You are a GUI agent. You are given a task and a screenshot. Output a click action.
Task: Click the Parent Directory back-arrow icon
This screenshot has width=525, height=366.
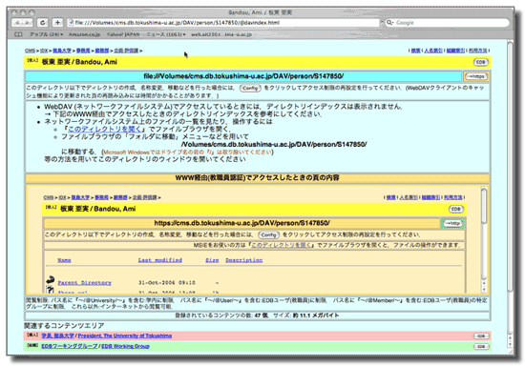pos(51,280)
